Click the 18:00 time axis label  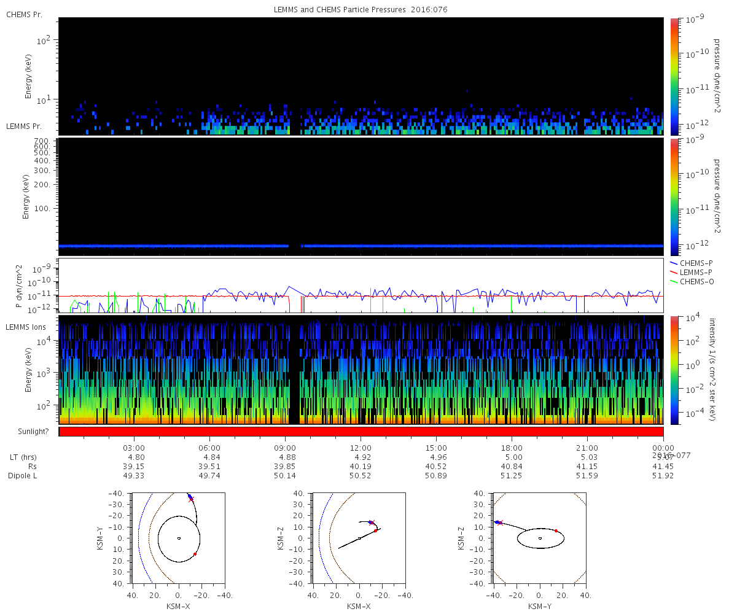point(512,448)
